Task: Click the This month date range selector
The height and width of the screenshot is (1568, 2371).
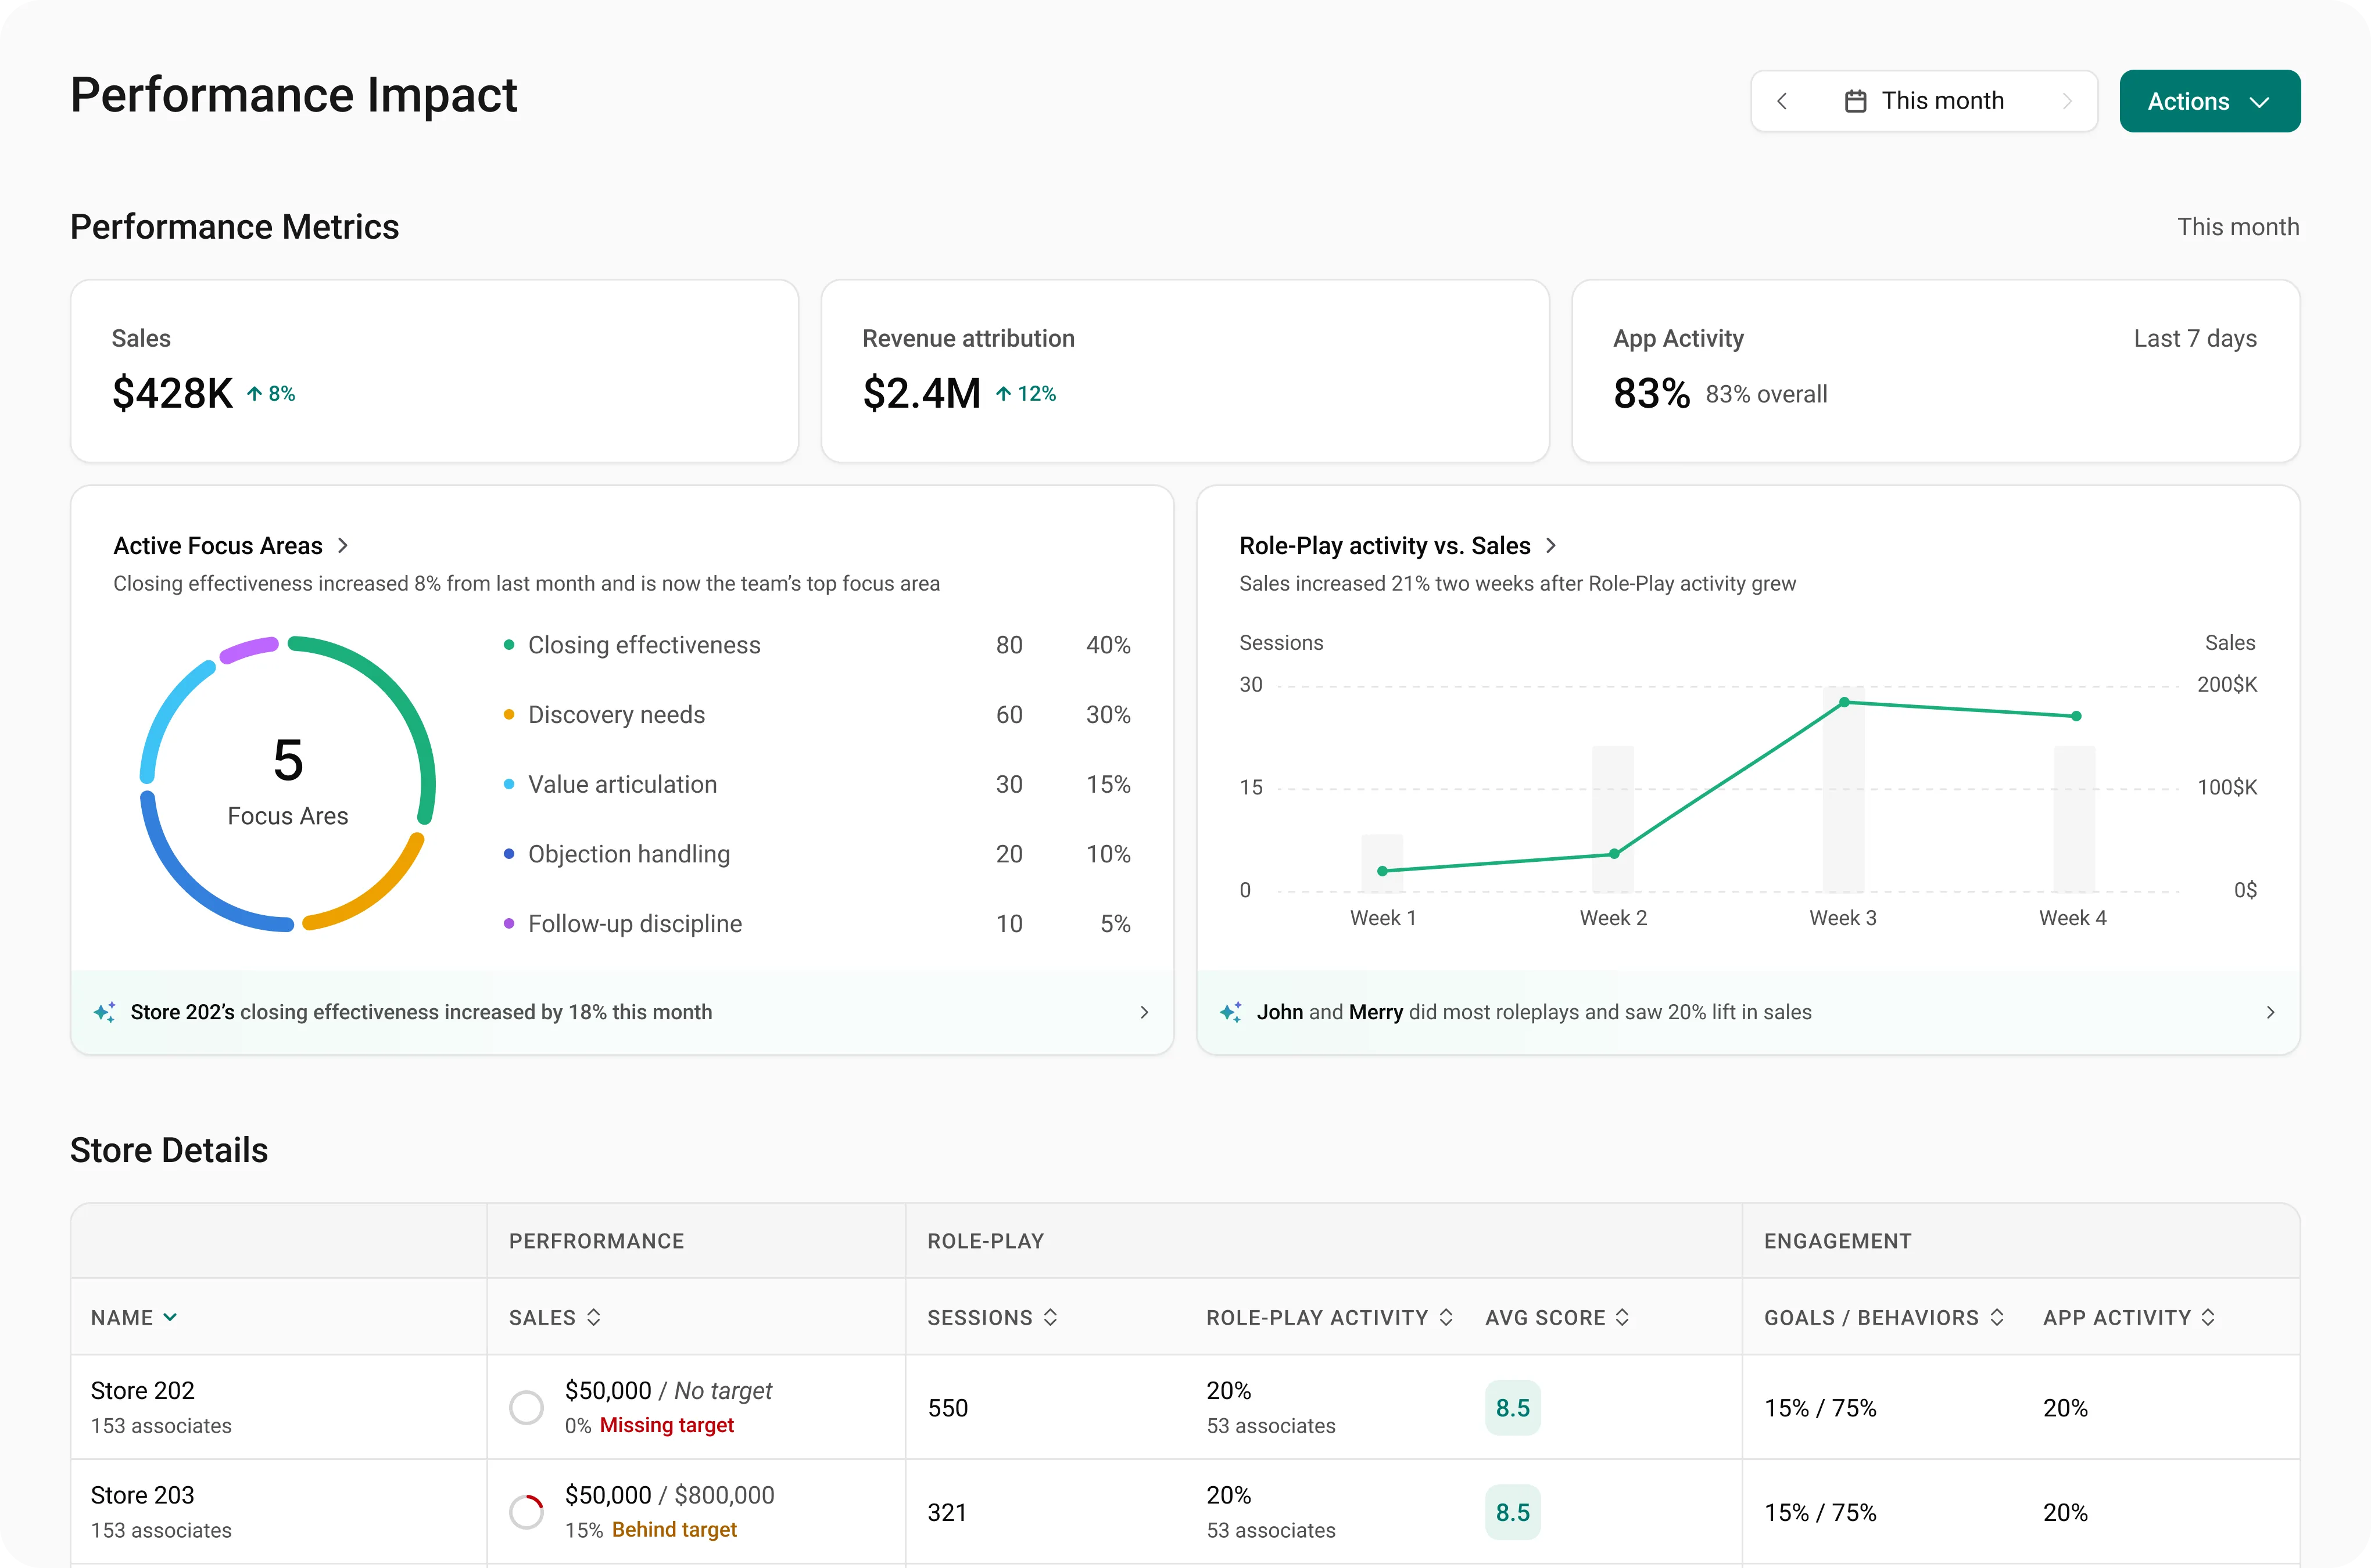Action: point(1924,101)
